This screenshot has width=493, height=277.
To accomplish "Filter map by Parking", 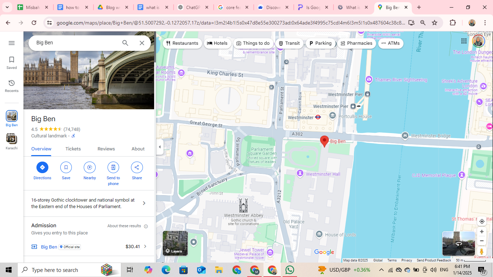I will (320, 43).
